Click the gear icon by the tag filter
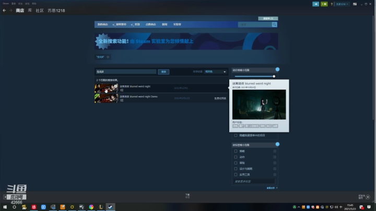Viewport: 376px width, 211px height. click(x=277, y=144)
